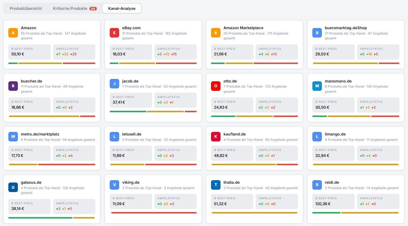Click the bueromarktag.deShop B icon

[x=317, y=33]
